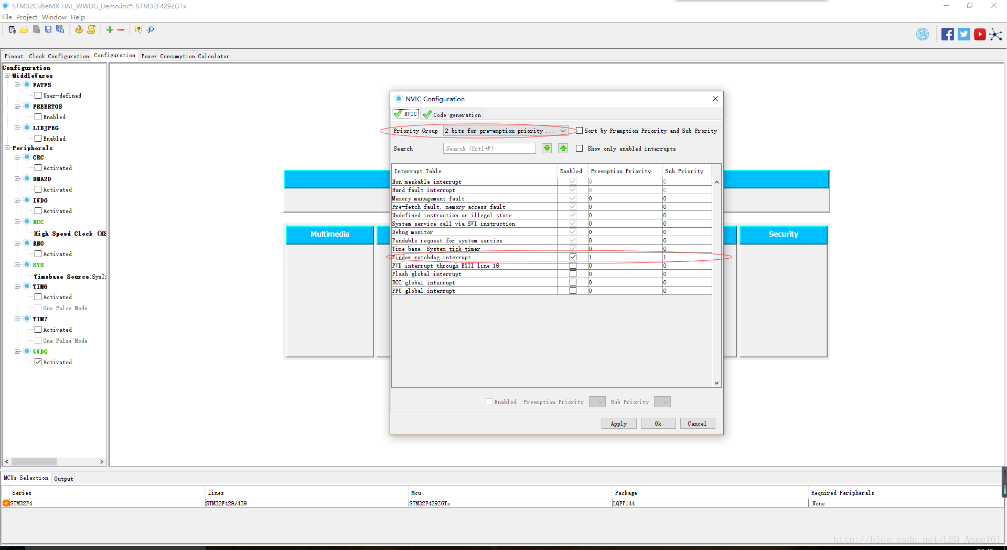Image resolution: width=1007 pixels, height=550 pixels.
Task: Switch to the Pinout tab
Action: (14, 56)
